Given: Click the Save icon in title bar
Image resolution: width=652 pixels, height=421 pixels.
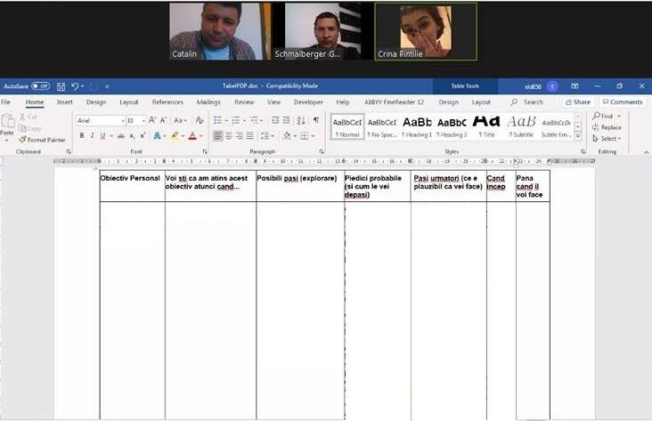Looking at the screenshot, I should click(x=60, y=86).
